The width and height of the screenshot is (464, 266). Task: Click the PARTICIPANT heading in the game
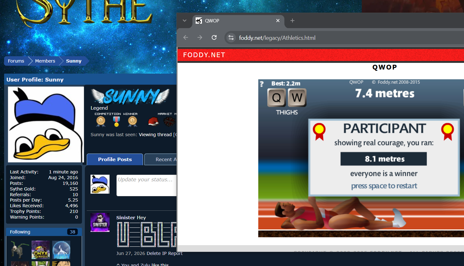385,129
